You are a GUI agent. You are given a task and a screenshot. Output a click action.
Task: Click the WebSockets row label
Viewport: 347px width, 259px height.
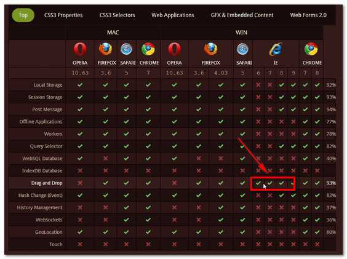49,220
